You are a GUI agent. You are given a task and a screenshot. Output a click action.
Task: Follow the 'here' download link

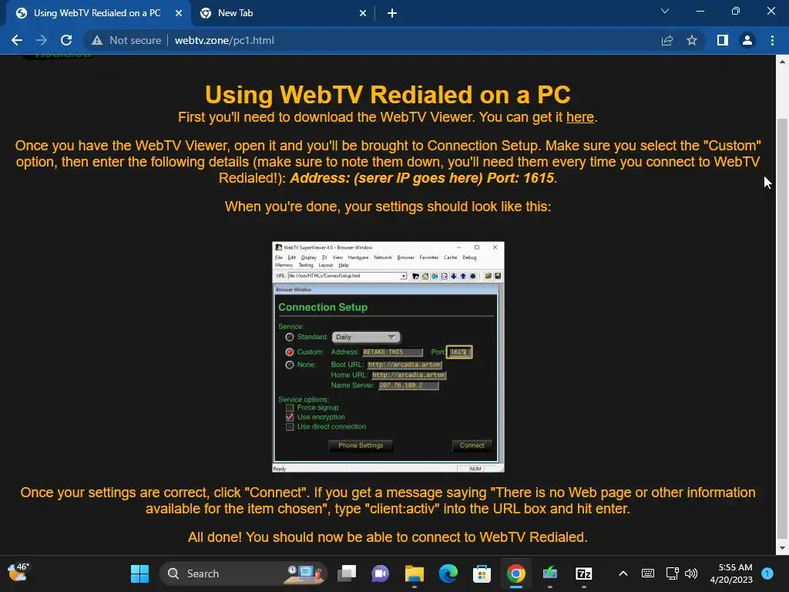(580, 117)
